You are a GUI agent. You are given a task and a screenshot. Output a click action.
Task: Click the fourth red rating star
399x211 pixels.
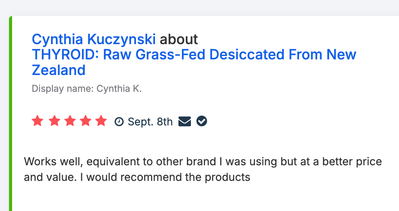[85, 121]
